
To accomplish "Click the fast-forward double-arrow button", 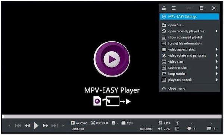I will pos(46,126).
